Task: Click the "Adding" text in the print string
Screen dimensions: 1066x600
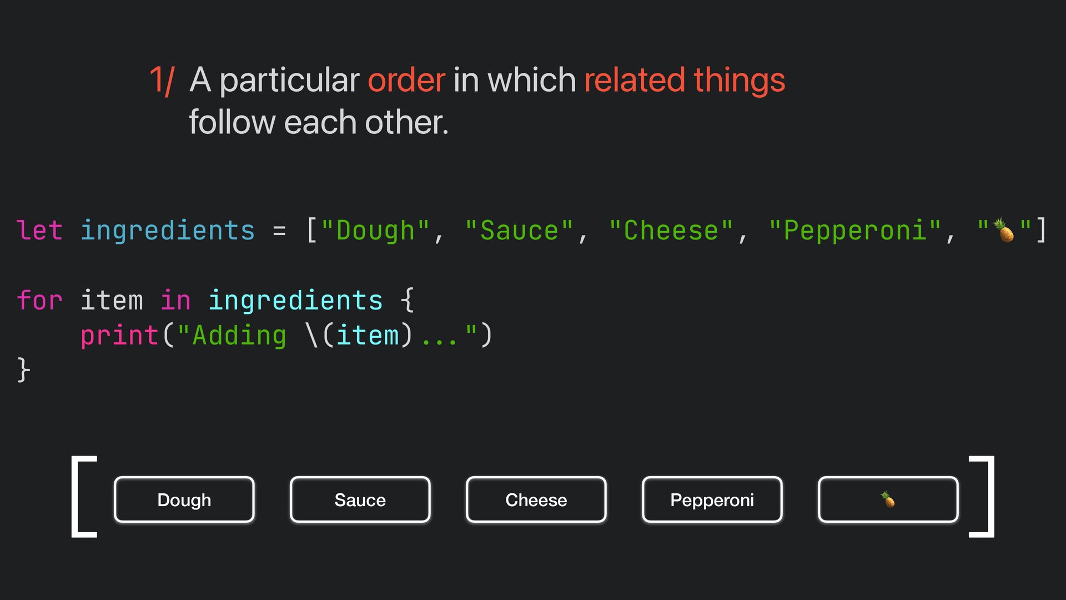Action: click(x=239, y=336)
